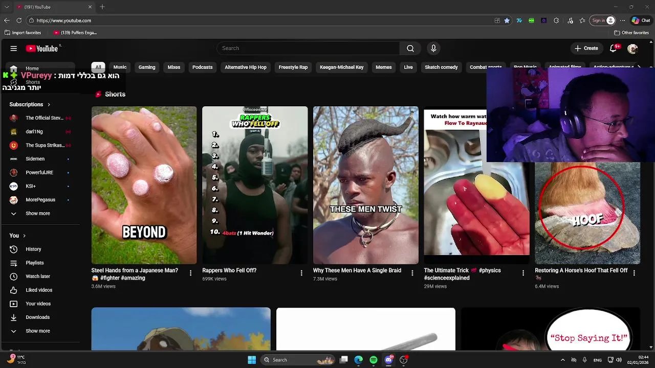Open Rappers Who Fell Off short thumbnail
This screenshot has height=368, width=655.
(255, 185)
